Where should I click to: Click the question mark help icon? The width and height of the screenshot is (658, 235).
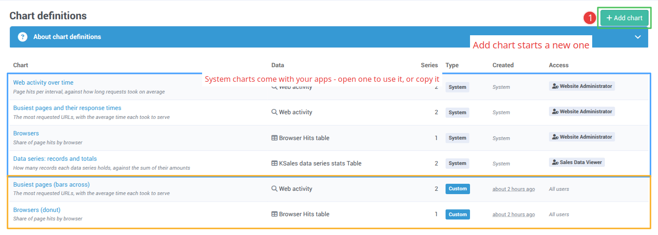[23, 37]
